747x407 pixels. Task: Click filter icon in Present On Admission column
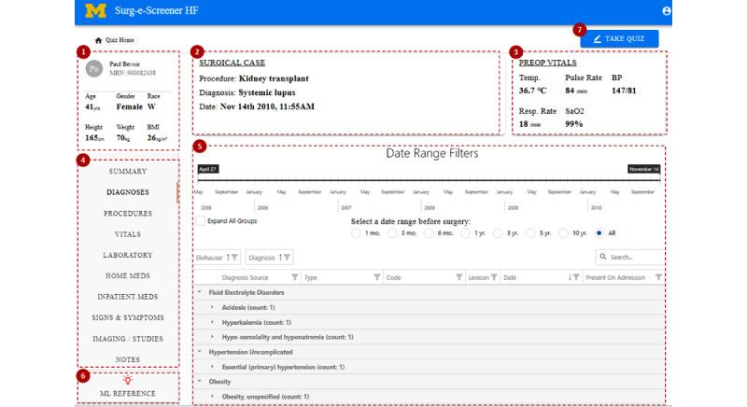658,277
